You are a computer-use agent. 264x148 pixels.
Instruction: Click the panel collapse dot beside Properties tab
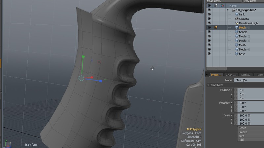[x=207, y=75]
